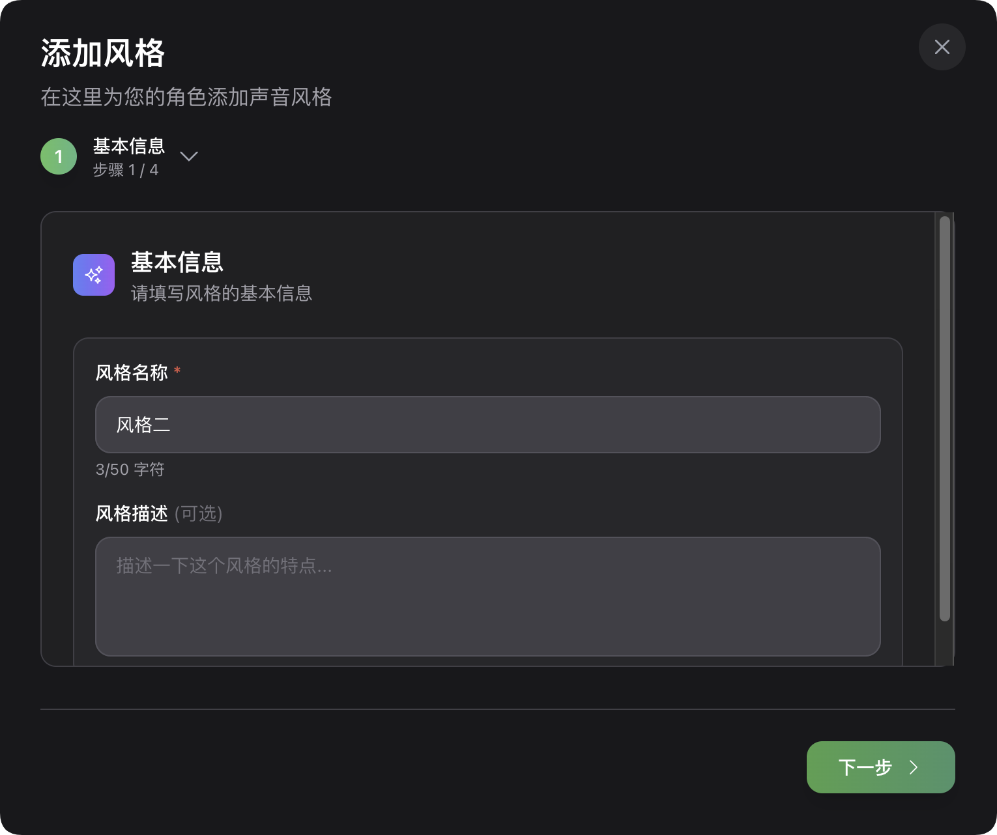Click the form panel scrollbar
The width and height of the screenshot is (997, 835).
pos(944,418)
